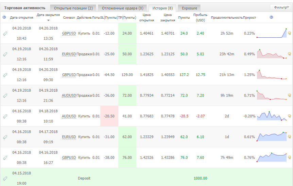The height and width of the screenshot is (186, 293).
Task: Select the 129.00 take profit cell
Action: tap(127, 75)
